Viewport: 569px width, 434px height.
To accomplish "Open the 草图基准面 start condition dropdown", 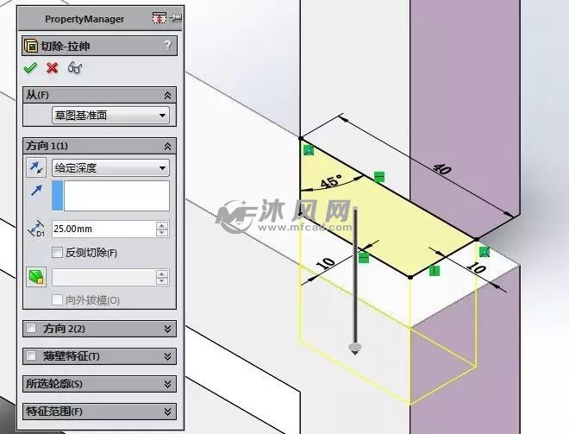I will [x=110, y=116].
